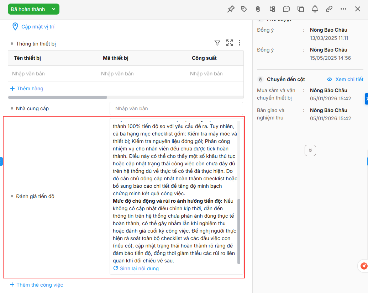
Task: Click the pin icon in the top toolbar
Action: (231, 9)
